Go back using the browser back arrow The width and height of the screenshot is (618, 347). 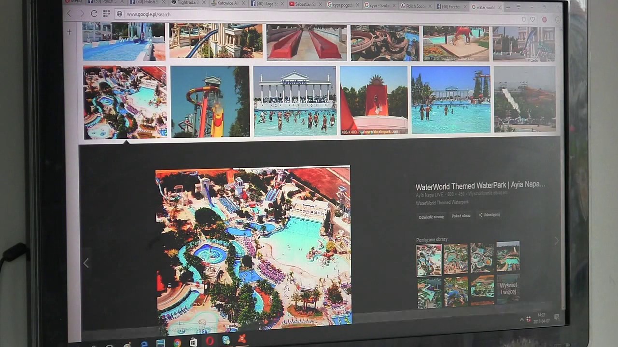coord(70,13)
